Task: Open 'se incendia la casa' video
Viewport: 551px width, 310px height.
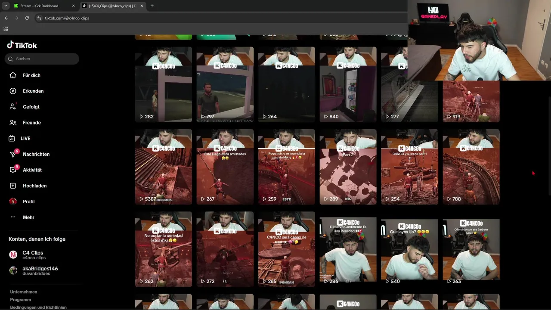Action: point(287,167)
